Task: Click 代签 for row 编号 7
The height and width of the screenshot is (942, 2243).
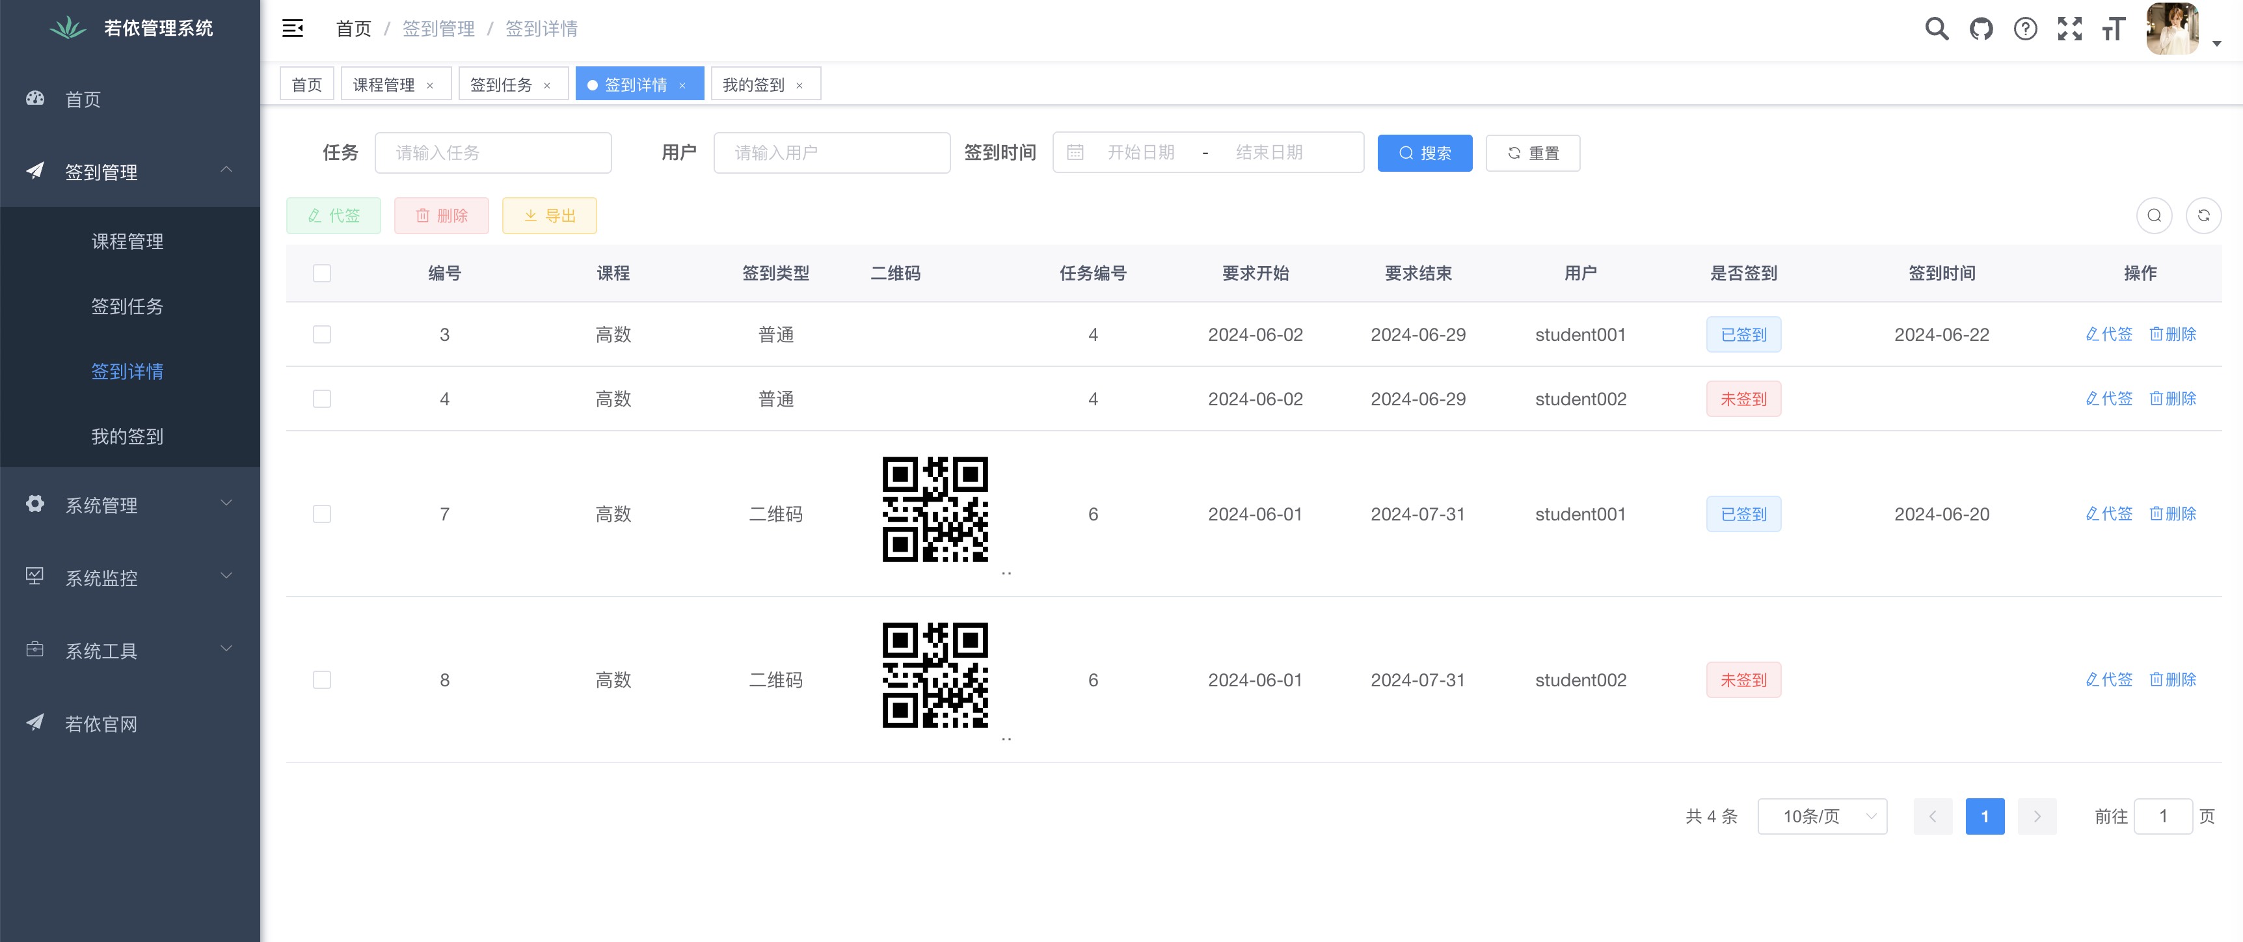Action: pyautogui.click(x=2109, y=514)
